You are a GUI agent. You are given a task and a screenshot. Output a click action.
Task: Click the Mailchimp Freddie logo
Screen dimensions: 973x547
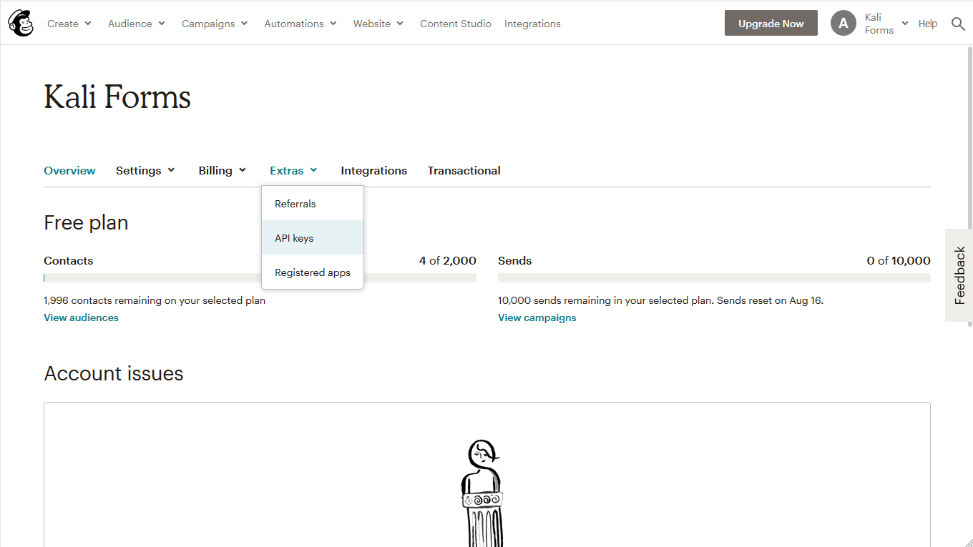(x=21, y=24)
